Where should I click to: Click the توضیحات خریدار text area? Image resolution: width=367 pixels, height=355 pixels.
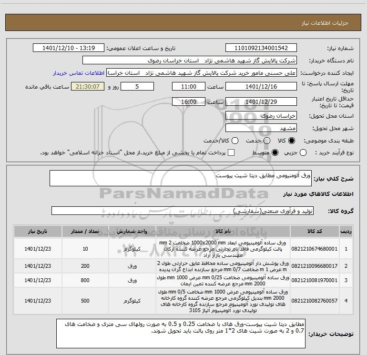pos(181,334)
